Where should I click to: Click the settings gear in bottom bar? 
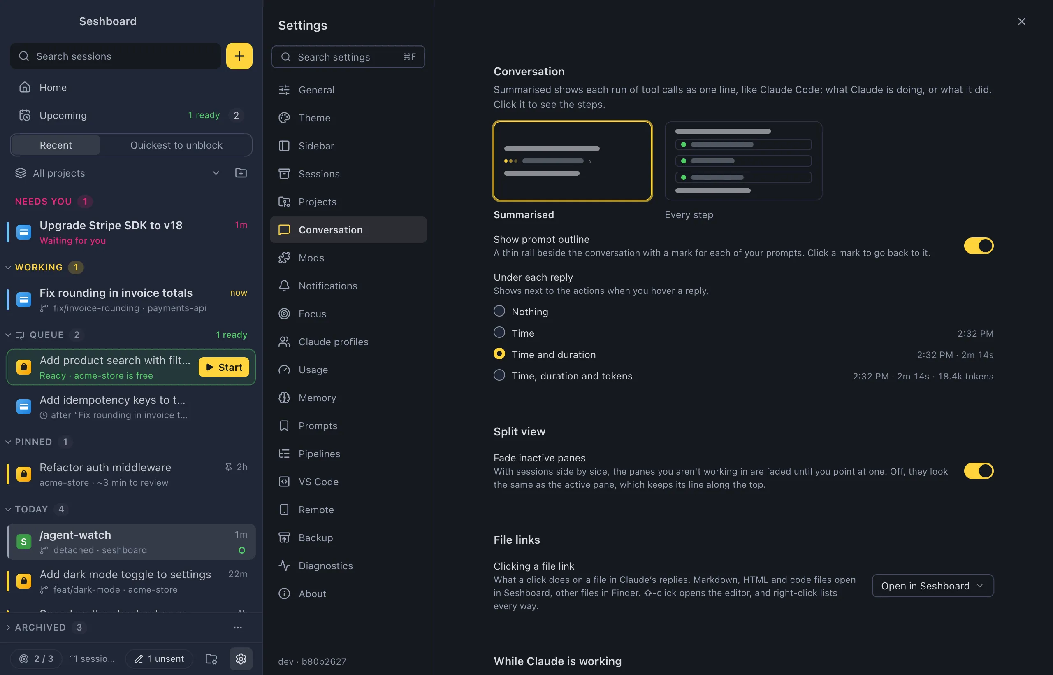241,659
